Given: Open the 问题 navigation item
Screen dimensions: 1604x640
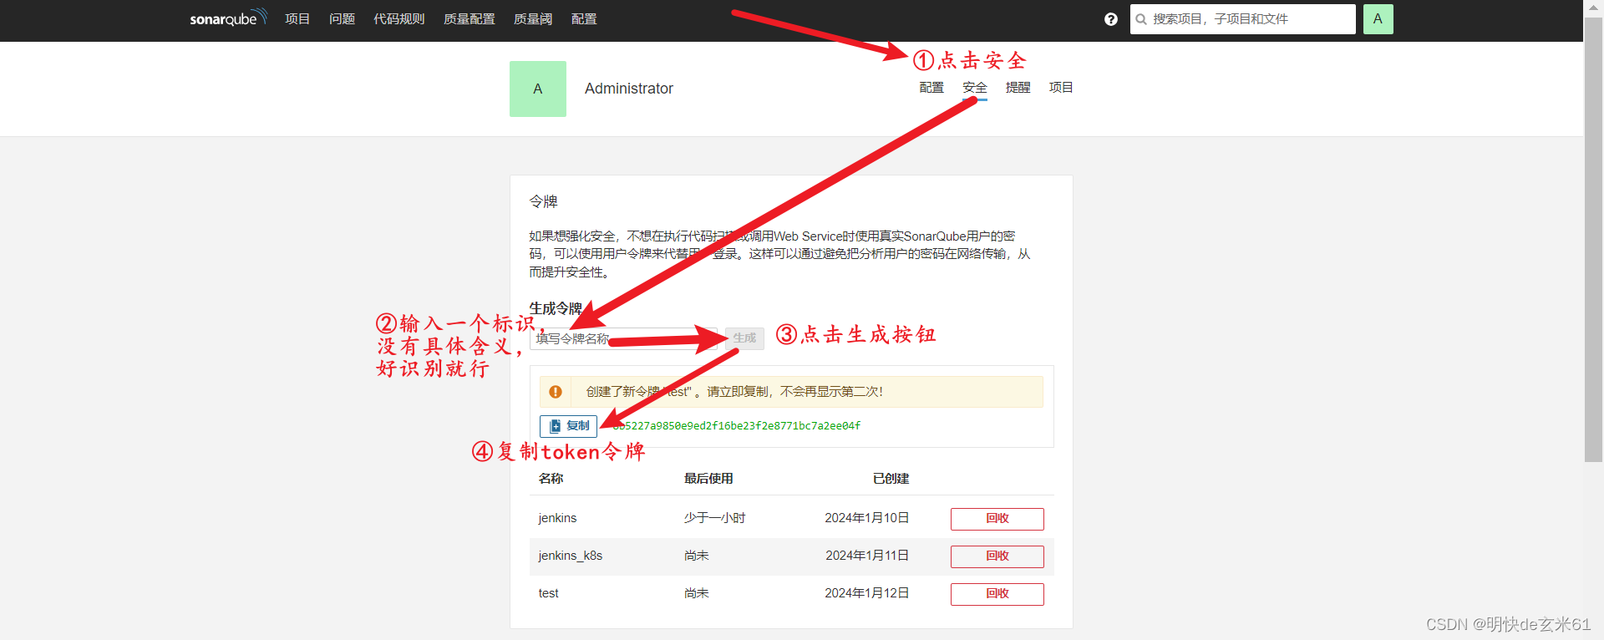Looking at the screenshot, I should pyautogui.click(x=342, y=18).
